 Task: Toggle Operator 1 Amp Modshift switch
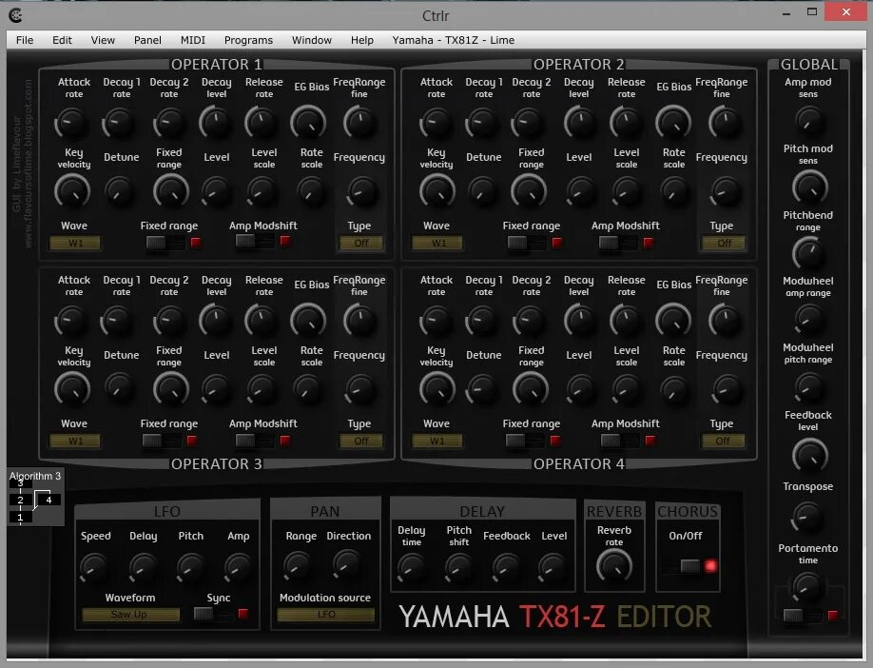255,242
